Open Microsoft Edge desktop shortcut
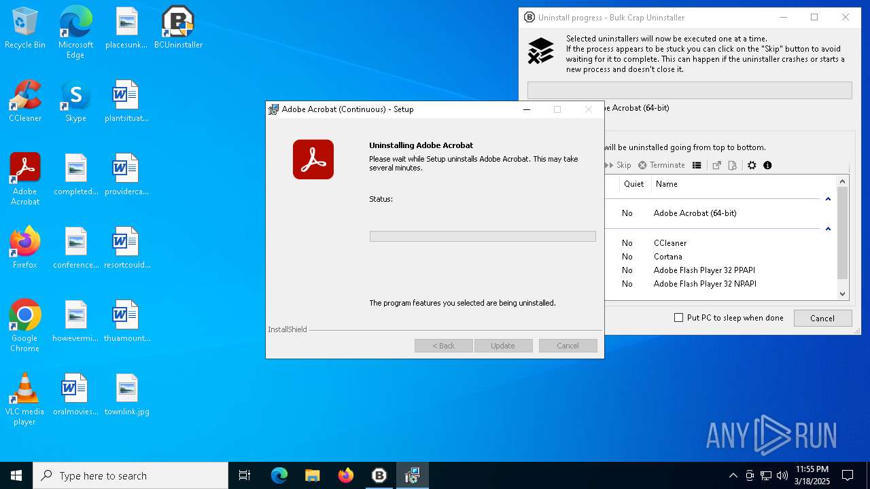 coord(75,33)
